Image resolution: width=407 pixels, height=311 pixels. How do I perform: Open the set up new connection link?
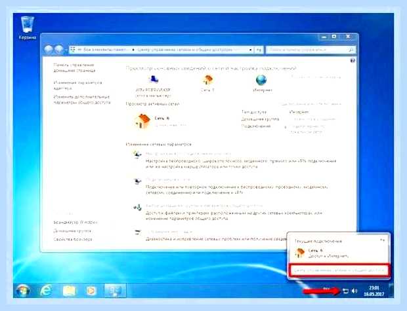188,154
